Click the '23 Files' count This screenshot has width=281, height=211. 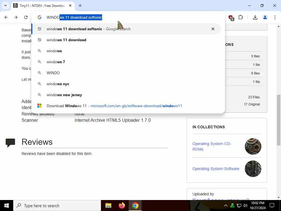point(254,97)
